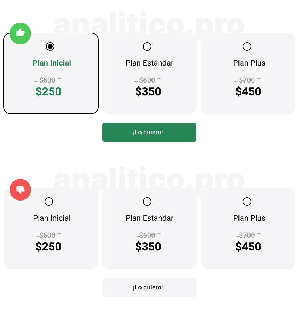Click the green ¡Lo quiero! button
The image size is (299, 310).
[x=149, y=132]
